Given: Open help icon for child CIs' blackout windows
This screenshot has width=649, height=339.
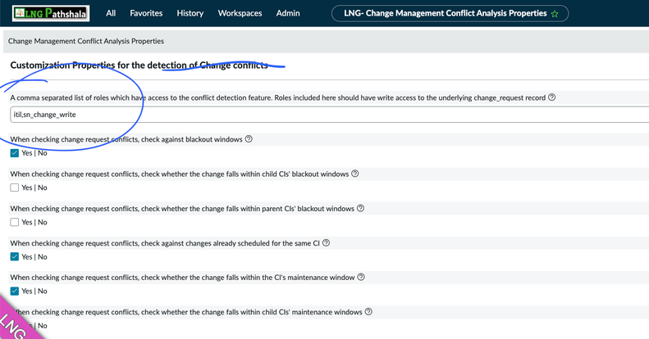Looking at the screenshot, I should (x=355, y=174).
